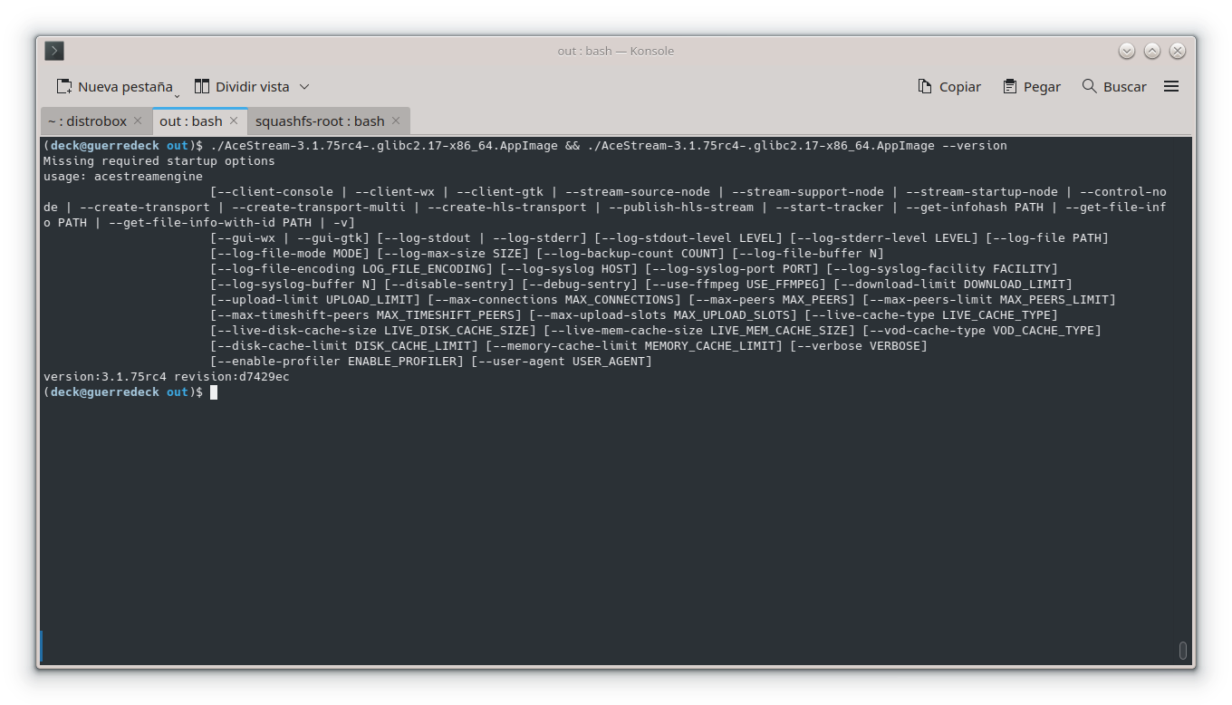Click the '--disable-sentry' option text
The height and width of the screenshot is (705, 1232).
[x=449, y=285]
